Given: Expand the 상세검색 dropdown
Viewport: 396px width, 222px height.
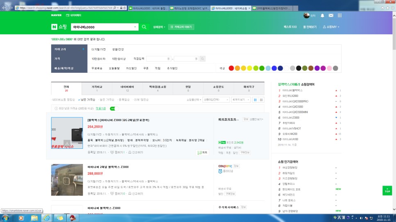Looking at the screenshot, I should click(x=159, y=27).
